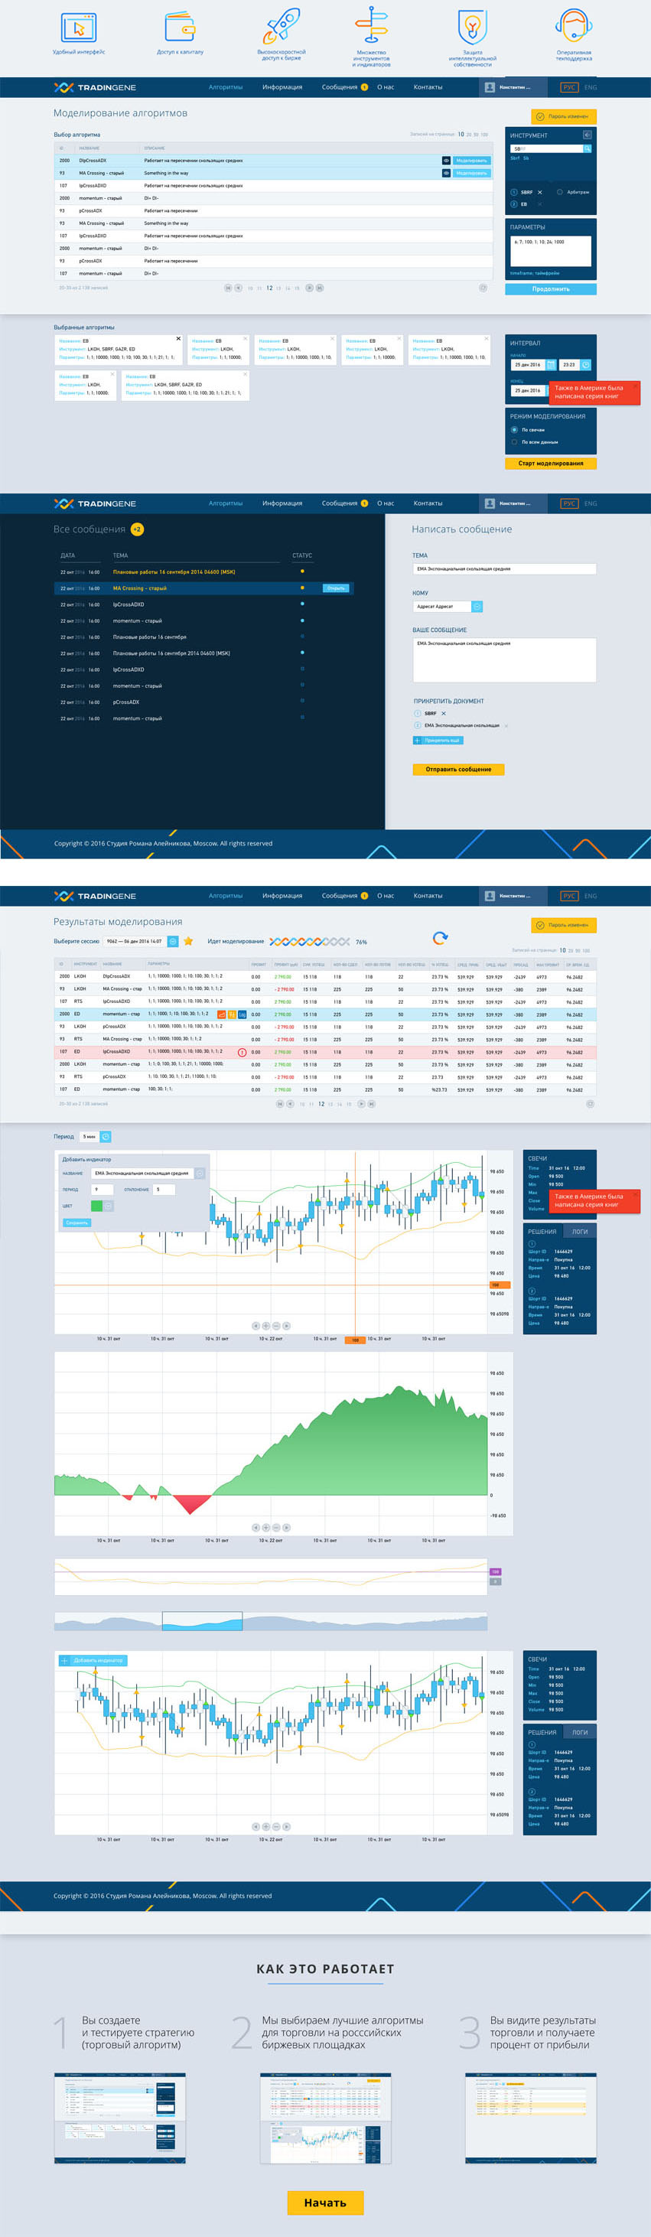Click the Начать button
This screenshot has width=651, height=2237.
[326, 2203]
